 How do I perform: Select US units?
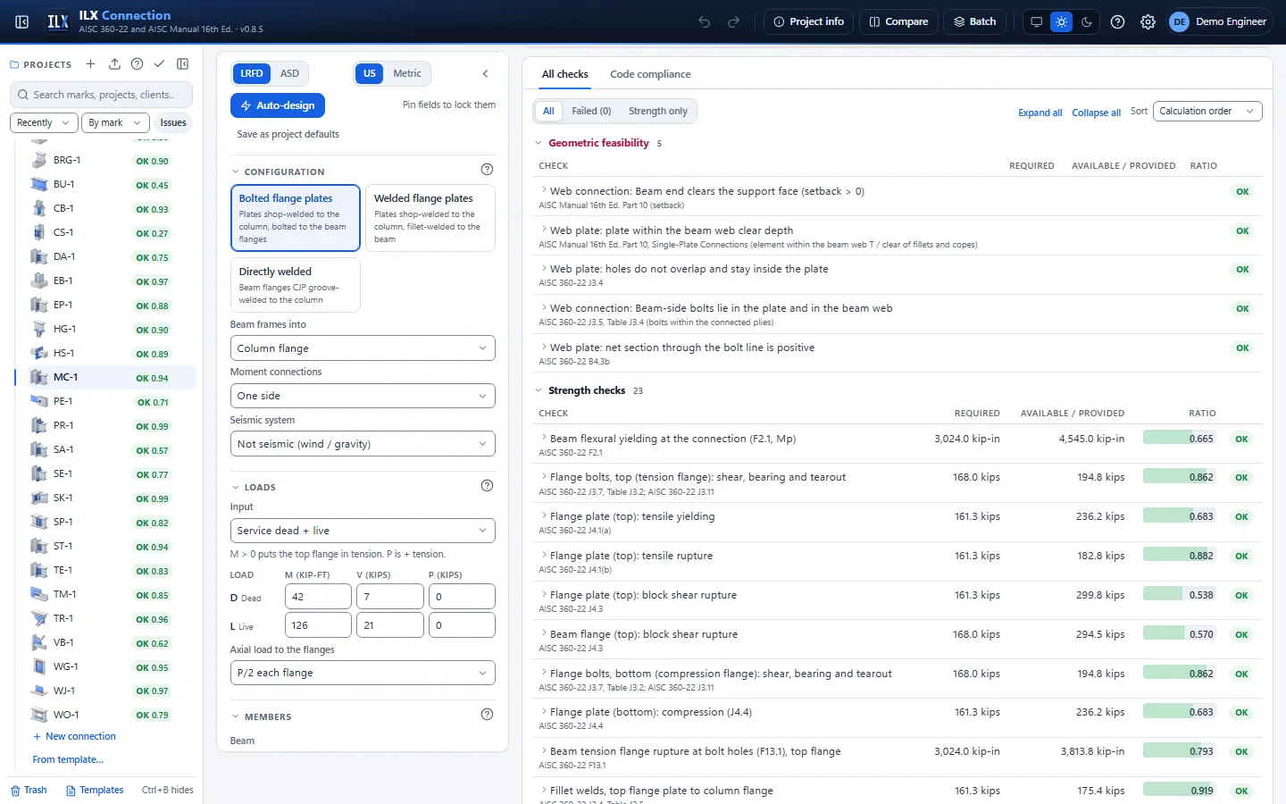click(370, 73)
